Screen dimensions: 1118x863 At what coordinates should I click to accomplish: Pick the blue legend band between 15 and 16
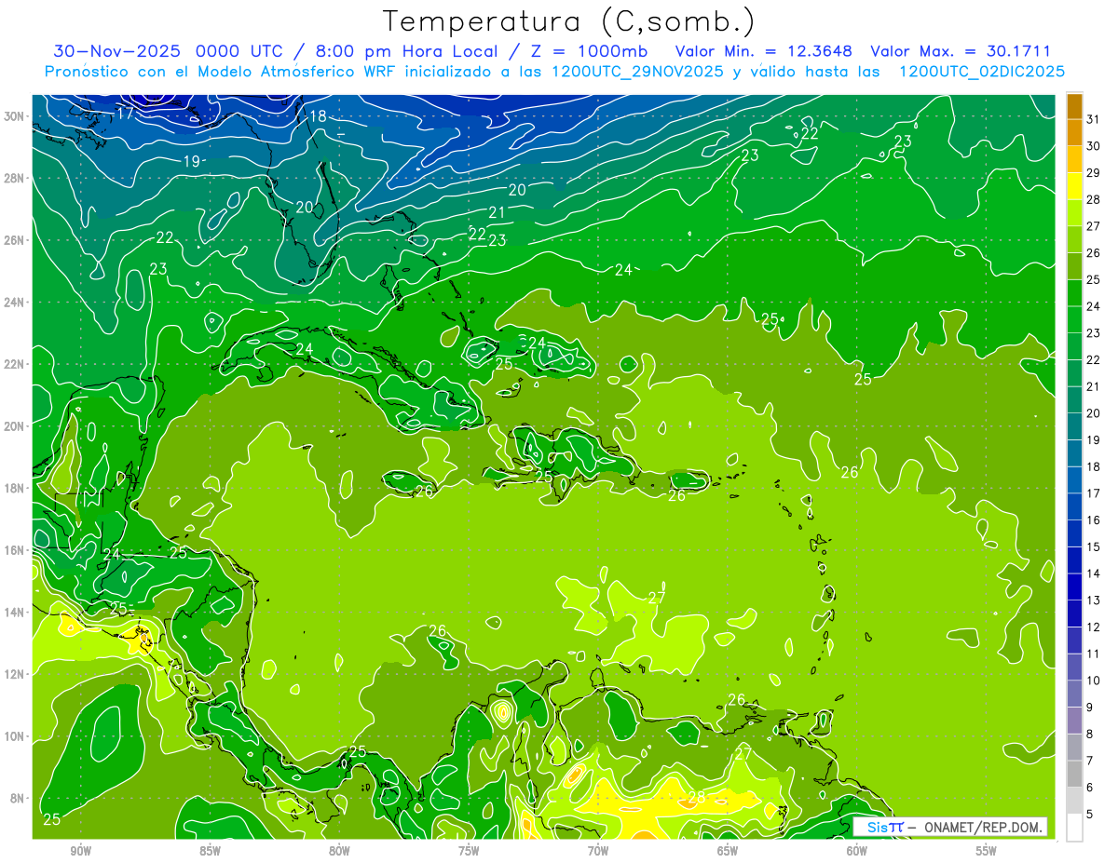pos(1074,534)
